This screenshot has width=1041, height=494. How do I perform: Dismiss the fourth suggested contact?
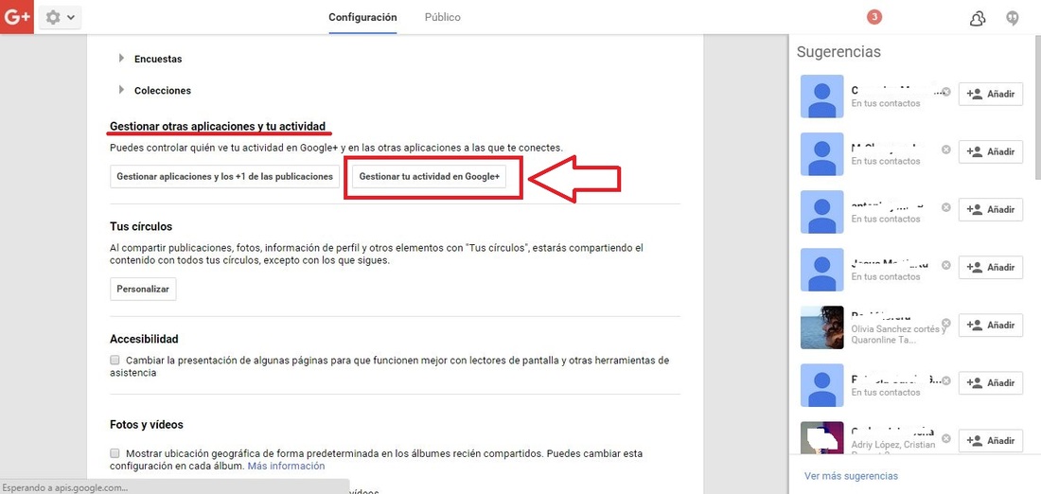(x=946, y=265)
